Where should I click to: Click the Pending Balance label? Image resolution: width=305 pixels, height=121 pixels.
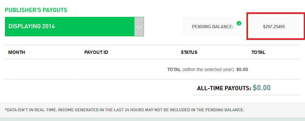[x=213, y=27]
